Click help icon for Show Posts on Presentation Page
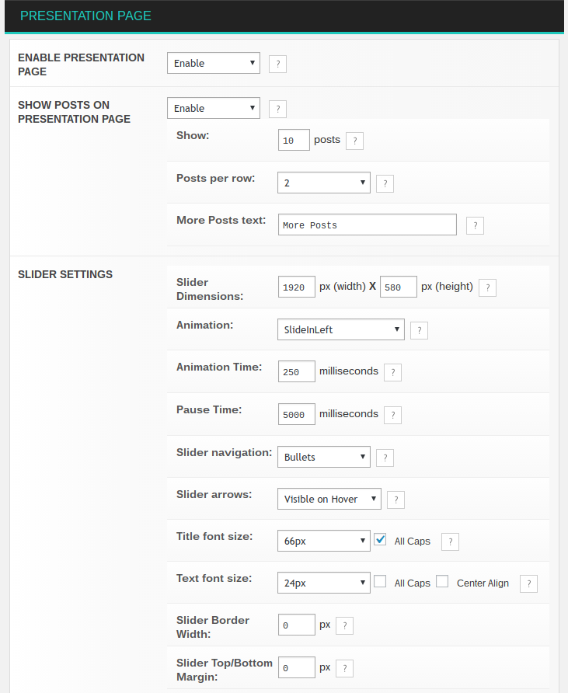 [277, 110]
